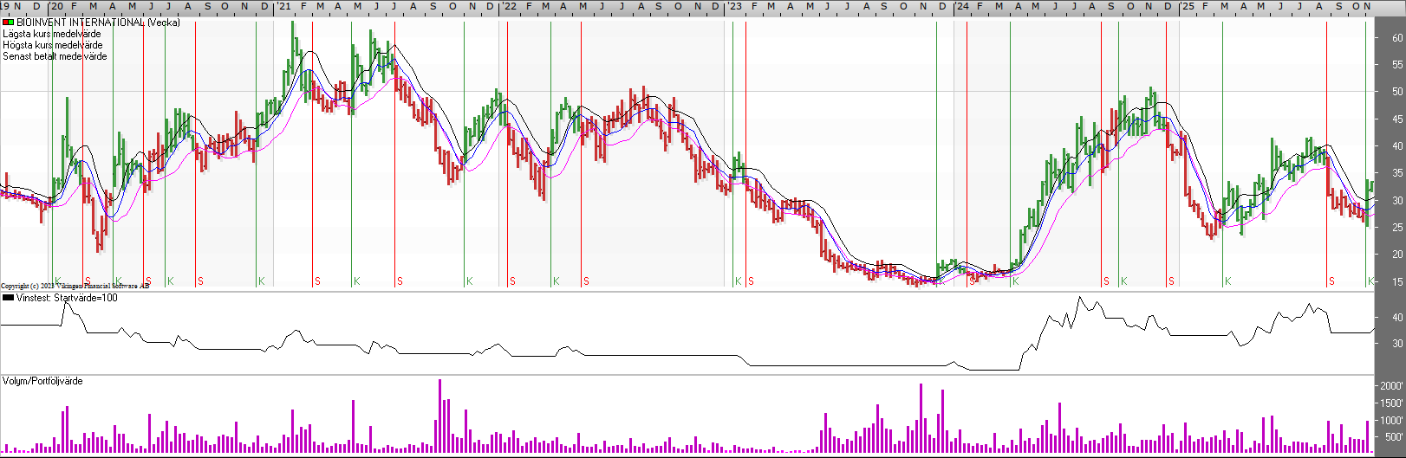The height and width of the screenshot is (458, 1406).
Task: Select the red S sell marker at February 2021
Action: click(317, 281)
